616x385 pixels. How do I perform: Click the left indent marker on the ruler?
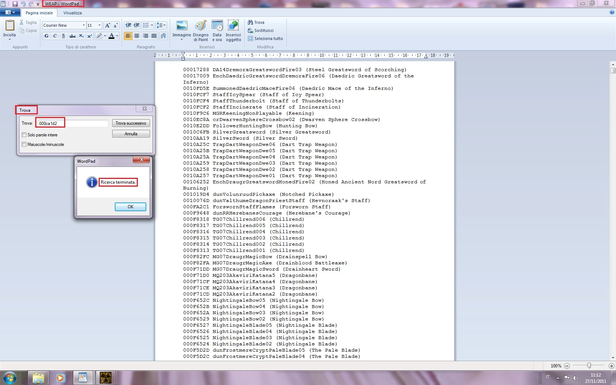[183, 58]
